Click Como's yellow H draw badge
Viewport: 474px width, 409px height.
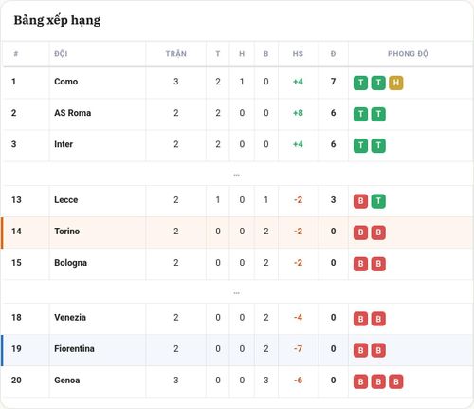(x=396, y=83)
